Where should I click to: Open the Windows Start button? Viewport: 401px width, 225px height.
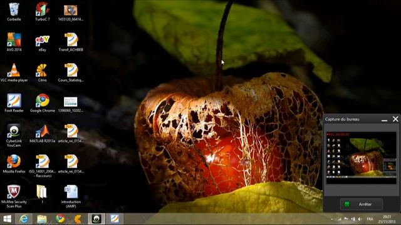tap(7, 219)
